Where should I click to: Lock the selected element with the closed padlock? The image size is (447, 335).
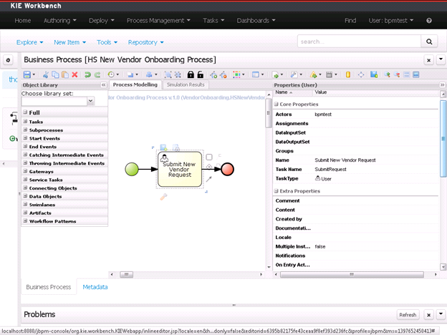click(191, 74)
